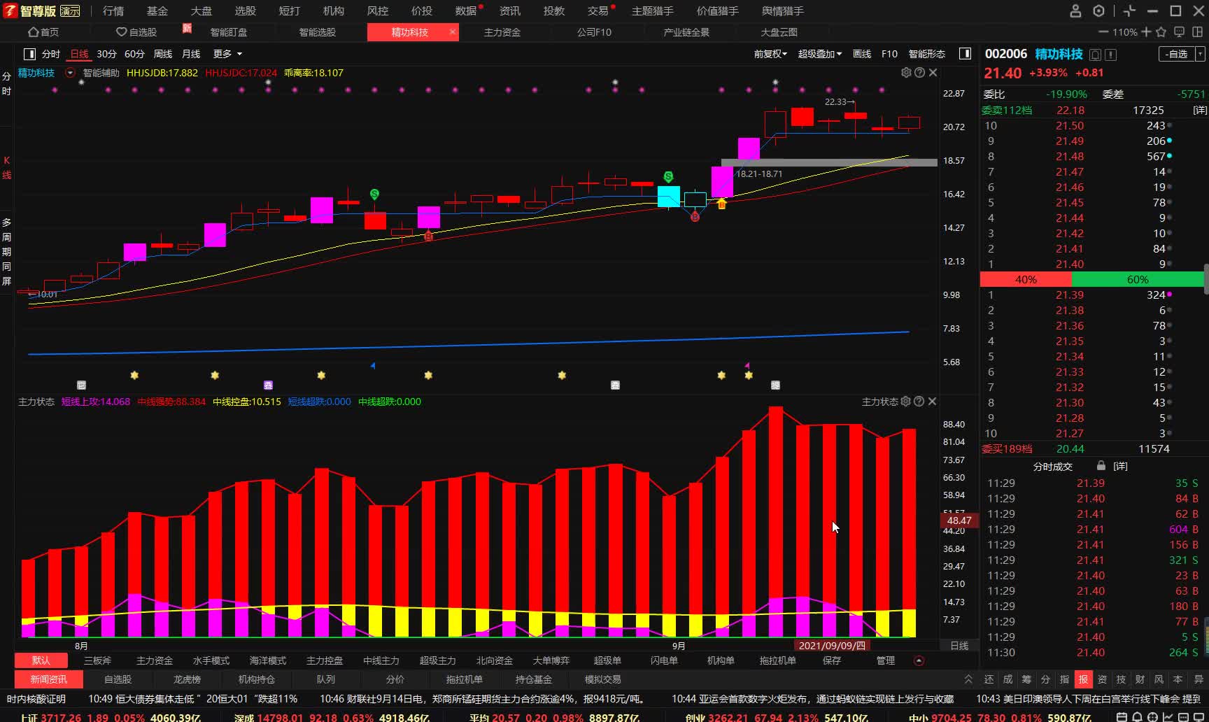Open K-line indicator settings gear icon
This screenshot has width=1209, height=722.
906,73
